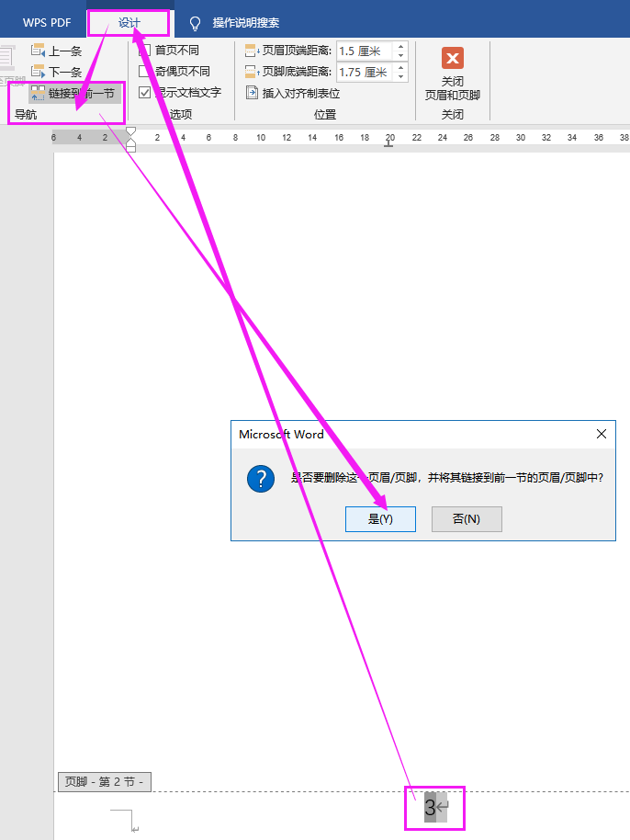This screenshot has width=630, height=840.
Task: Enable the 首页不同 checkbox
Action: click(145, 51)
